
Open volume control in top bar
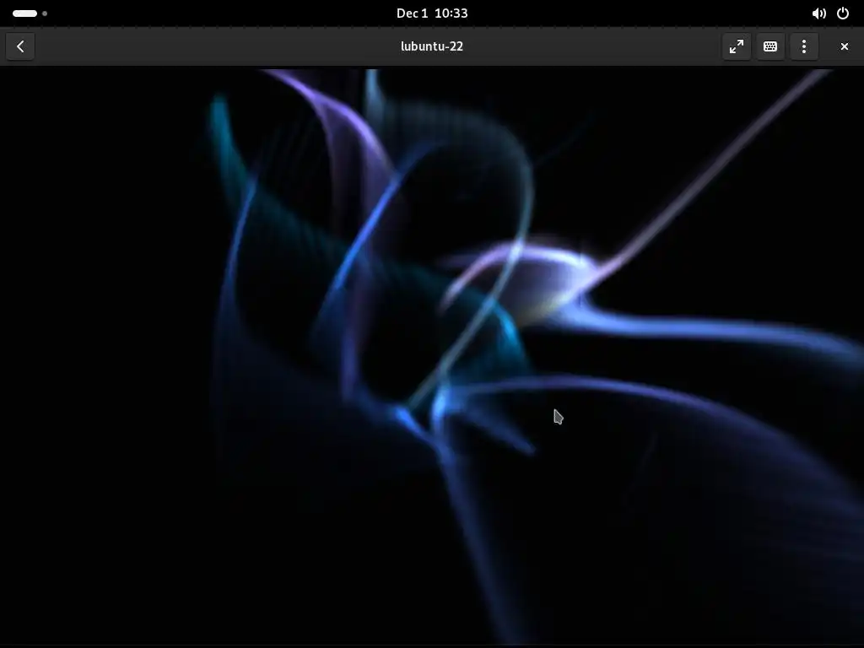pyautogui.click(x=818, y=13)
